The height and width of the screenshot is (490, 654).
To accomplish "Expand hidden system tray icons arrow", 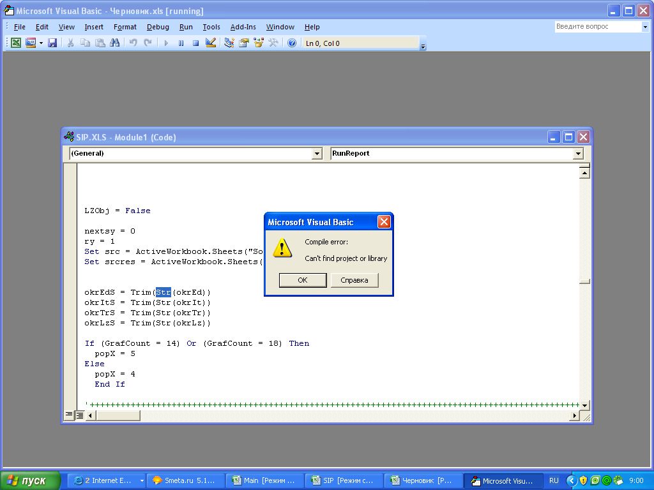I will click(x=572, y=480).
